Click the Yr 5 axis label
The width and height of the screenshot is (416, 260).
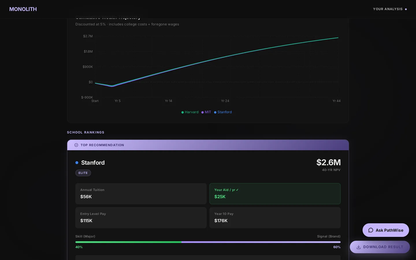click(x=118, y=101)
